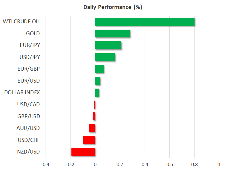This screenshot has height=170, width=225.
Task: Click the NZD/USD category label
Action: [29, 152]
